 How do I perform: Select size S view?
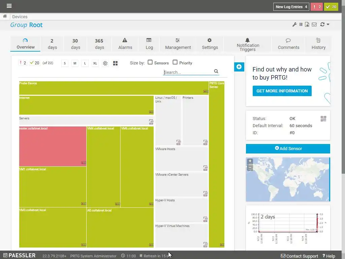pyautogui.click(x=65, y=63)
